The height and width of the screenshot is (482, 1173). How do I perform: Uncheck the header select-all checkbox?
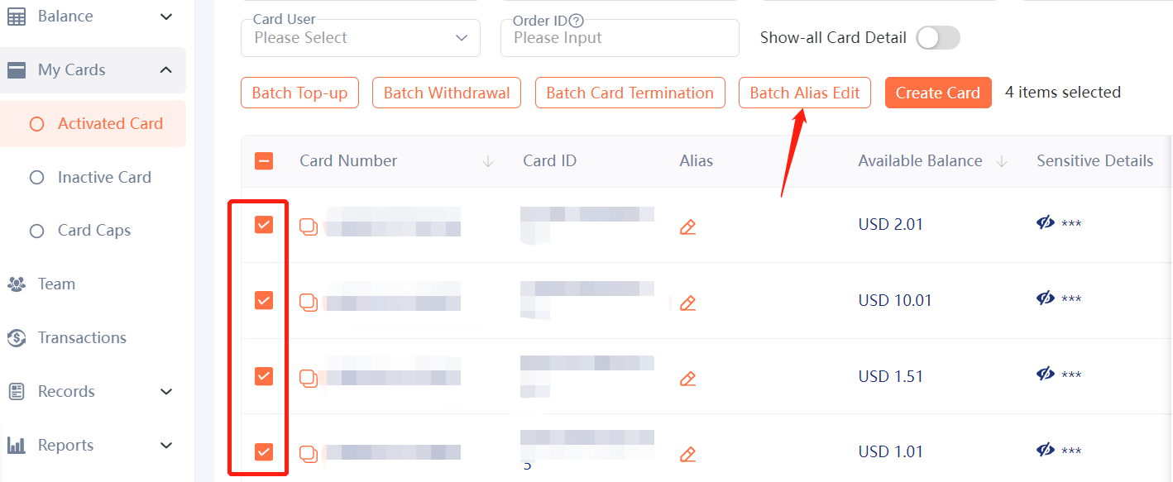[x=264, y=161]
